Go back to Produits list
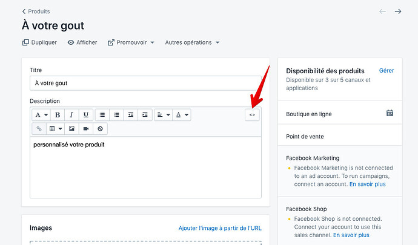Screen dimensions: 418x245 (x=36, y=11)
